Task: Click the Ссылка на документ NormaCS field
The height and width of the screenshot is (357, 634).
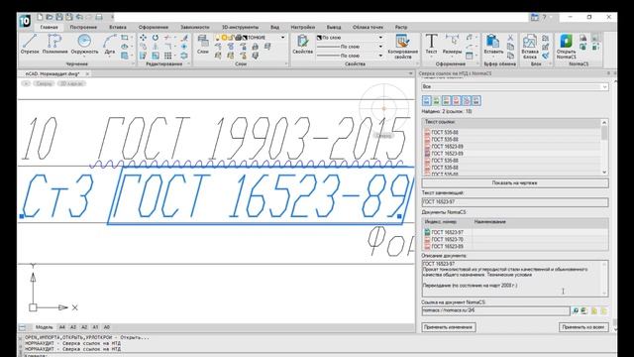Action: point(495,310)
